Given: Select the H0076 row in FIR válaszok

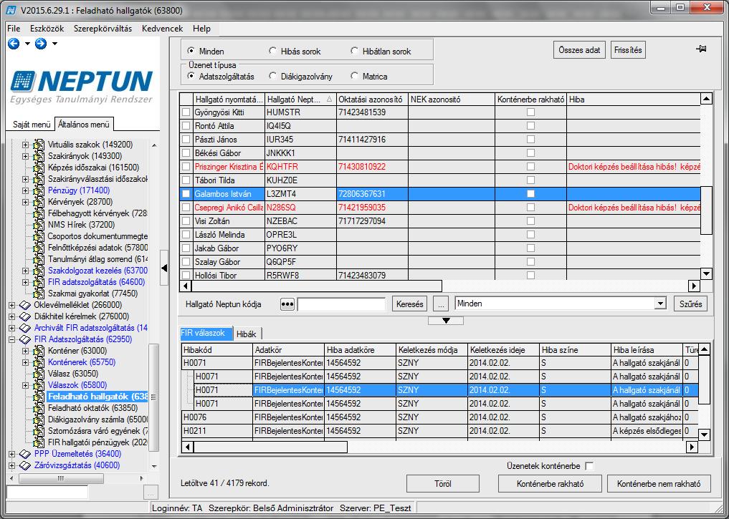Looking at the screenshot, I should (442, 417).
